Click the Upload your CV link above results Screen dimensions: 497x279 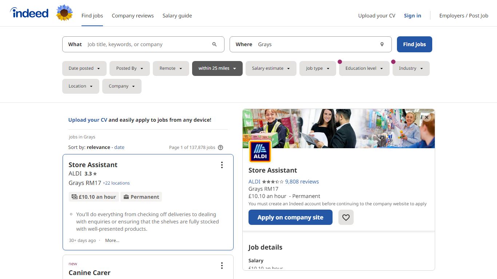[88, 120]
